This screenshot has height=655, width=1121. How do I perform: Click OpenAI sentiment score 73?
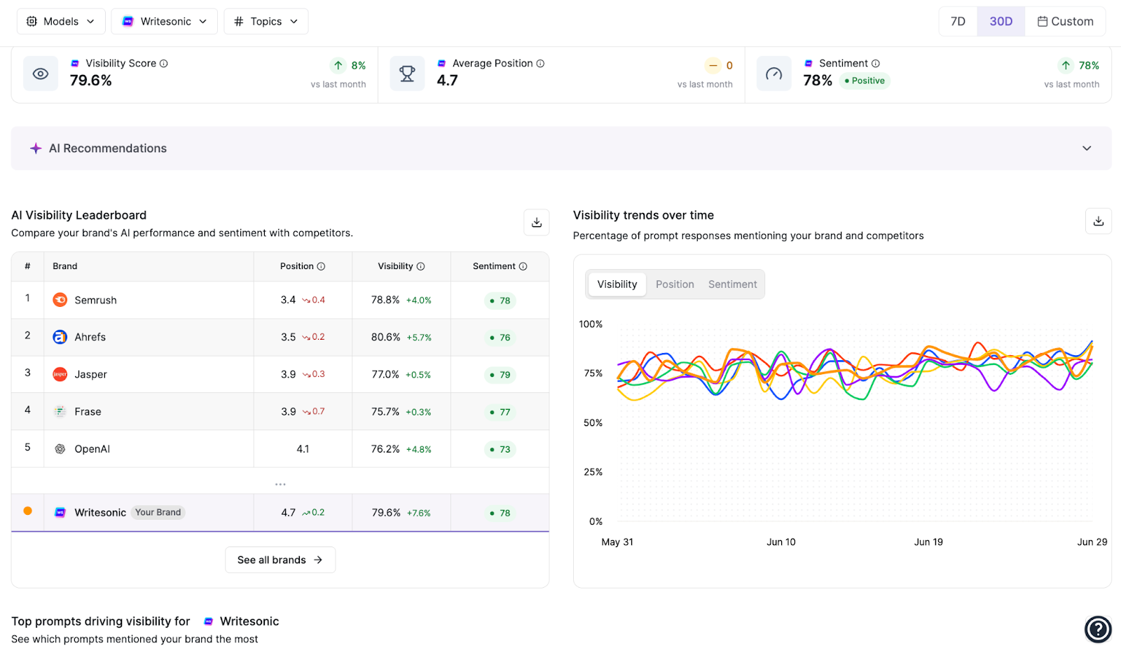pos(500,449)
